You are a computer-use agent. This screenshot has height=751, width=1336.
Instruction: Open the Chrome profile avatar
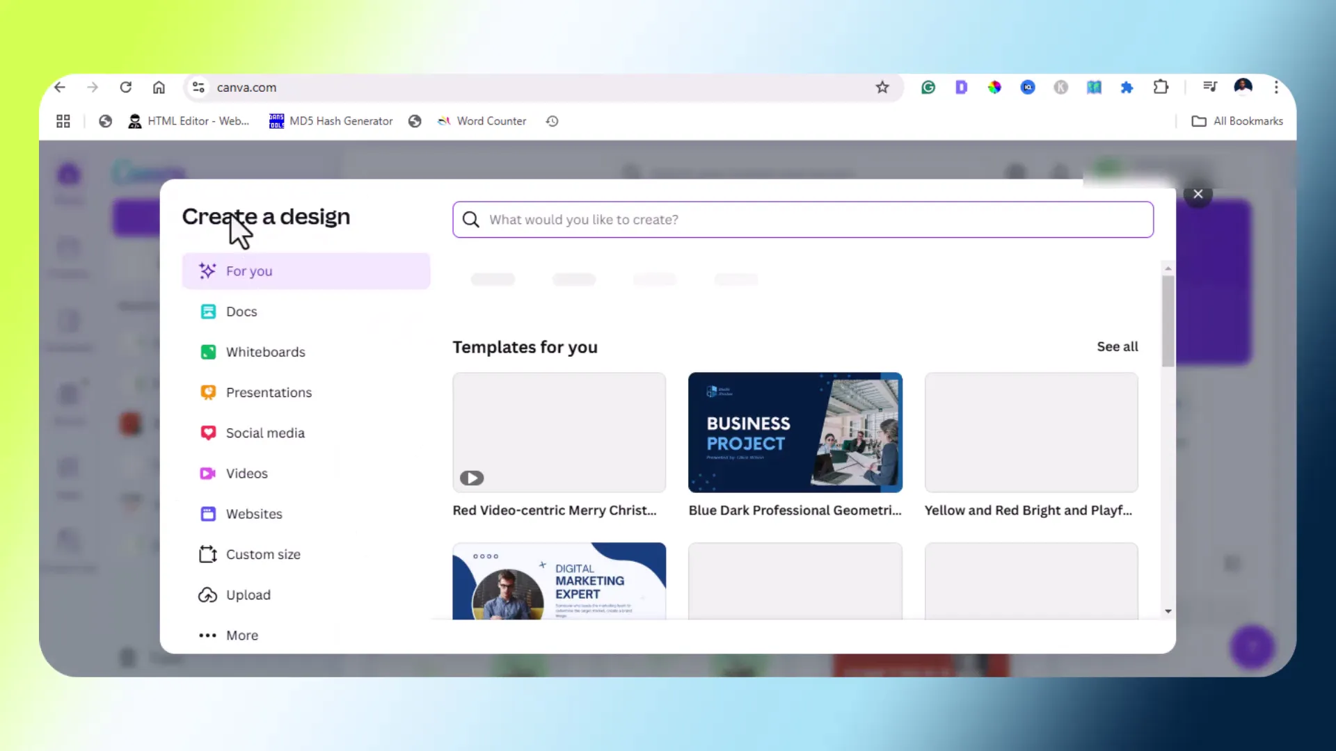coord(1243,87)
